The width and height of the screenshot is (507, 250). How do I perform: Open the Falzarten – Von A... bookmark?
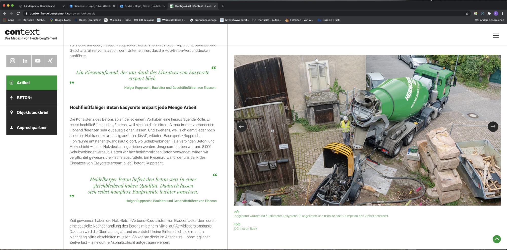[299, 20]
